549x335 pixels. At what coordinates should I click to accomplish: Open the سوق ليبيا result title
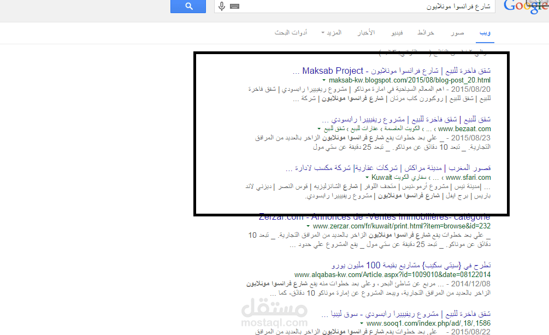click(x=406, y=314)
